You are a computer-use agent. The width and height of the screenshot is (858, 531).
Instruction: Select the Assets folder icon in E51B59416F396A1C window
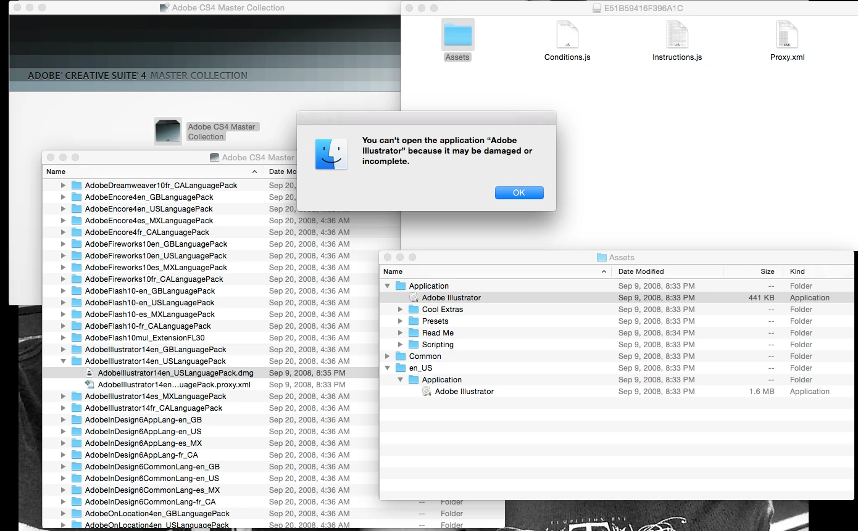458,35
